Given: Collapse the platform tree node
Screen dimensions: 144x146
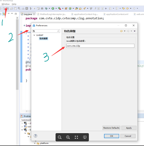Looking at the screenshot, I should [x=35, y=143].
